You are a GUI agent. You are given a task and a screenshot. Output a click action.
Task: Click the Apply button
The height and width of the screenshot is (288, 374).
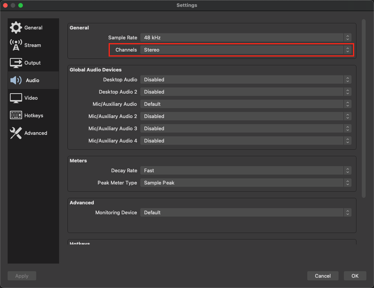click(22, 276)
